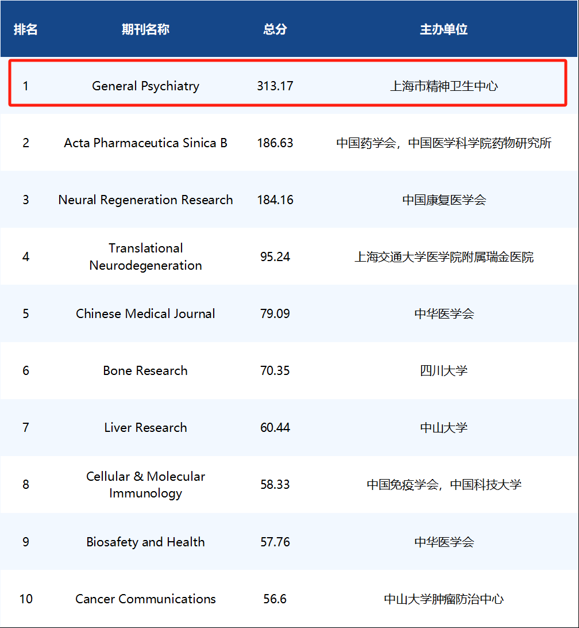
Task: Click the score 184.16
Action: 275,200
